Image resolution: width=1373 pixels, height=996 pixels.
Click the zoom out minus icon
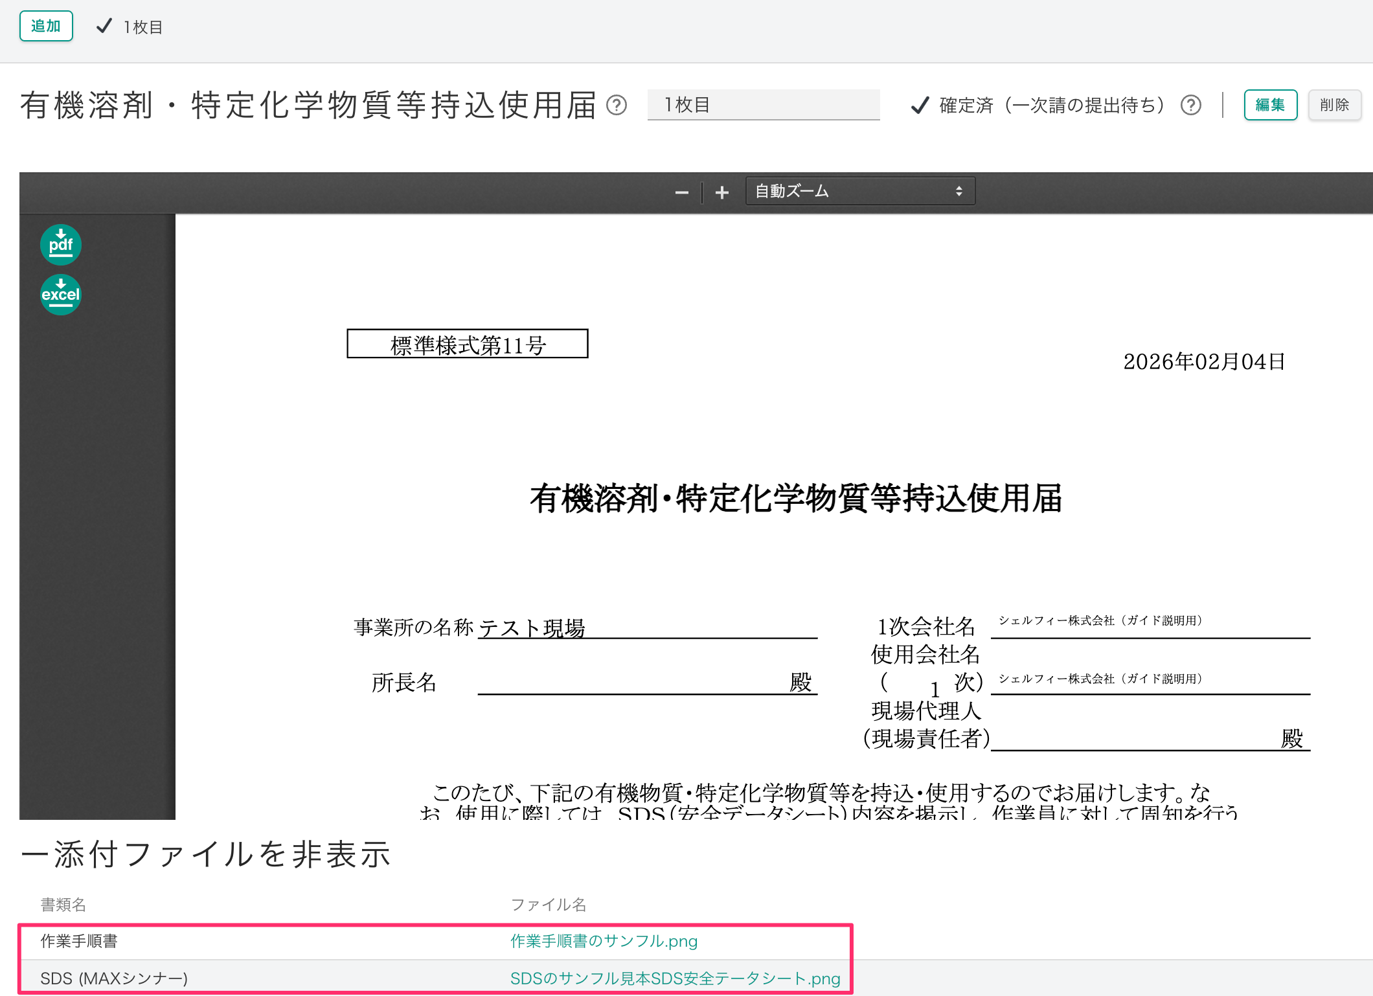(x=681, y=192)
